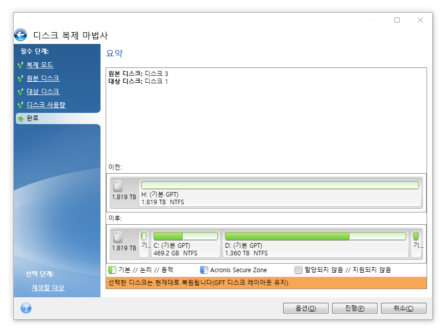The image size is (448, 333).
Task: Click green checkmark next to 원본 디스크
Action: coord(20,78)
